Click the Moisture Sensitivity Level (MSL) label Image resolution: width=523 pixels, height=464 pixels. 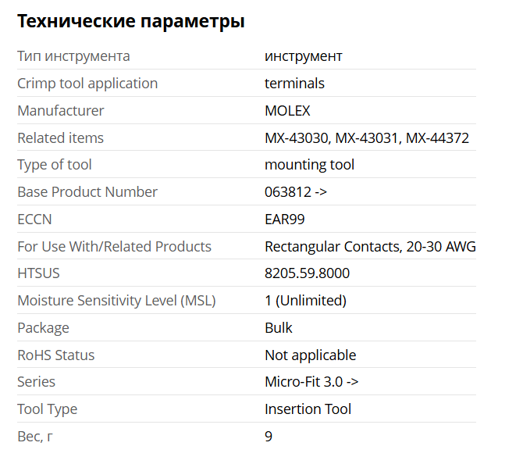pos(116,301)
